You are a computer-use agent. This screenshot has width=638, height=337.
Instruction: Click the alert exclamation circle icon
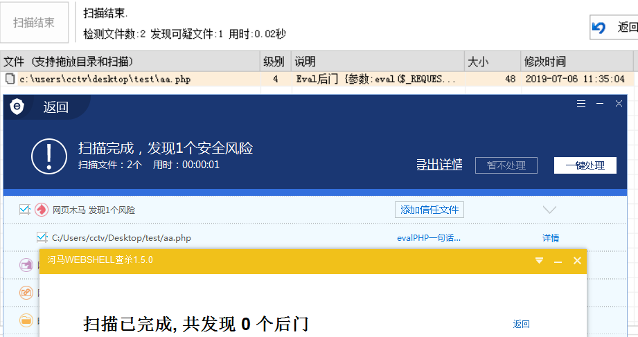[x=49, y=156]
